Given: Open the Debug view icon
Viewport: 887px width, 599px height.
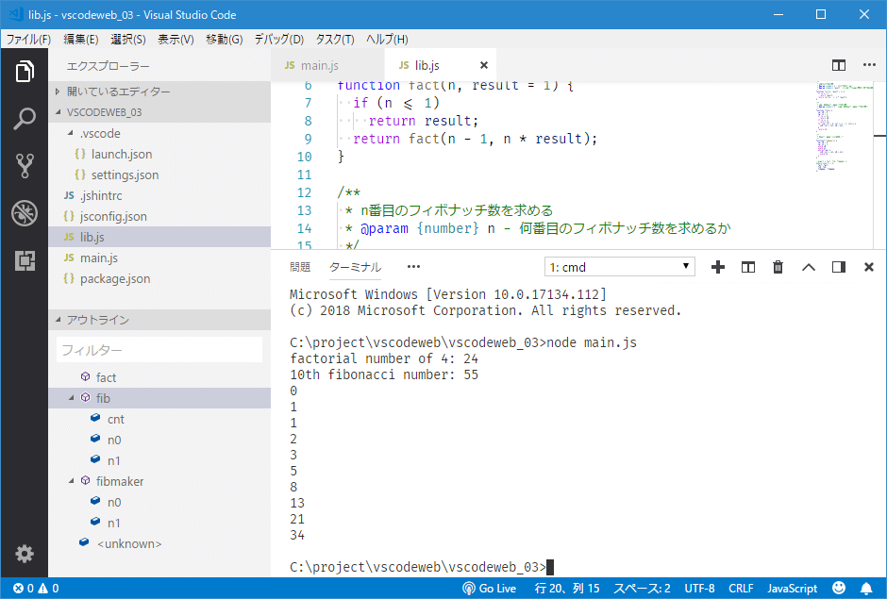Looking at the screenshot, I should [25, 214].
